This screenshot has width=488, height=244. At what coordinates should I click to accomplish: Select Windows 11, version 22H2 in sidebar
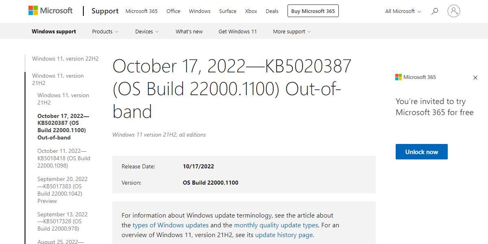coord(65,59)
